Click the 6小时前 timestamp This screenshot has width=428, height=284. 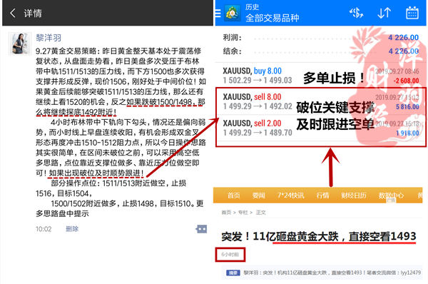[230, 255]
